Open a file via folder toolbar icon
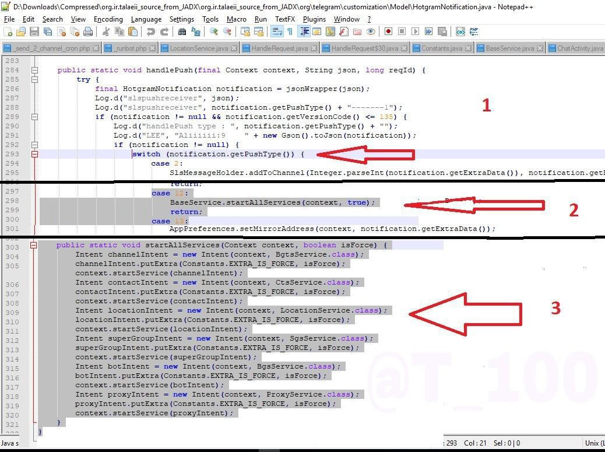 21,31
